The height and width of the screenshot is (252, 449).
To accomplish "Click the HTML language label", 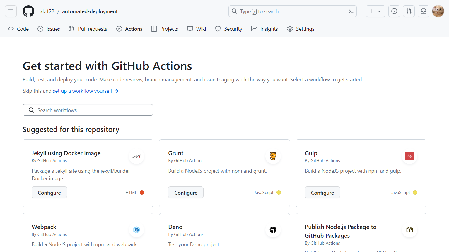I will (131, 192).
